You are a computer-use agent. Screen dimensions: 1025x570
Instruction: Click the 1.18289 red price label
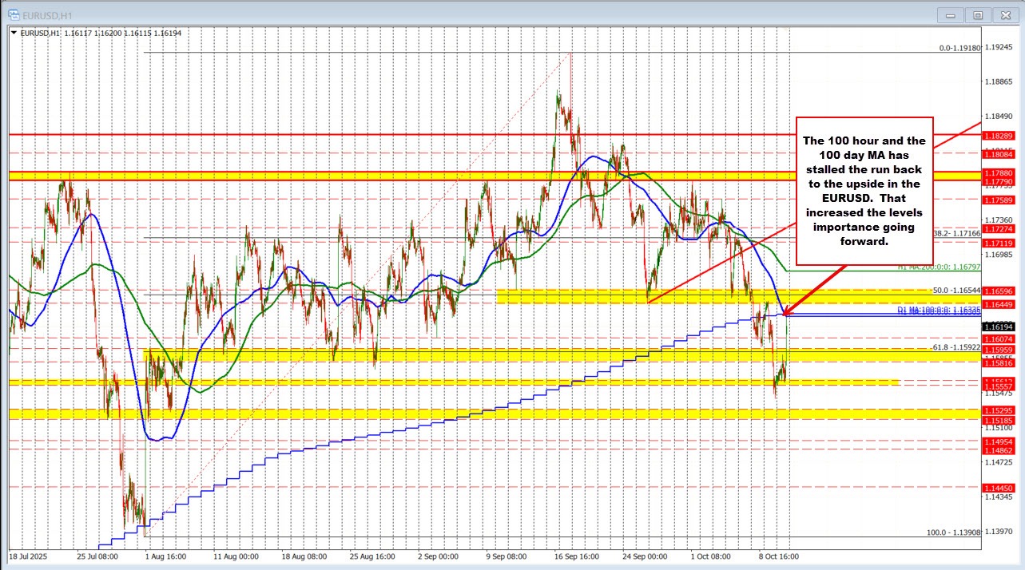pyautogui.click(x=999, y=137)
